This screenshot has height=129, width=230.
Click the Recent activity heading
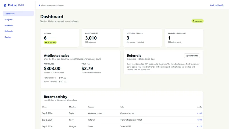coord(55,97)
